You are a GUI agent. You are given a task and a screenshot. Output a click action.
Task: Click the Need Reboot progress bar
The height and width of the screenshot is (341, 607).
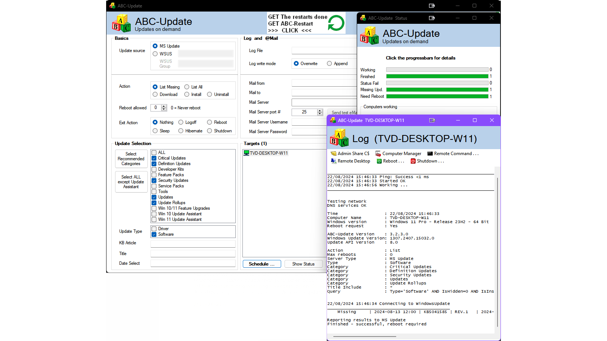point(437,96)
